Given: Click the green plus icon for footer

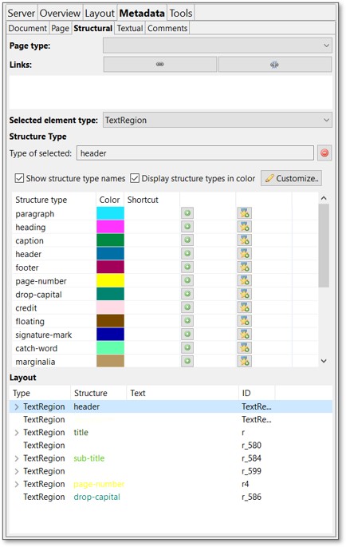Looking at the screenshot, I should coord(187,267).
